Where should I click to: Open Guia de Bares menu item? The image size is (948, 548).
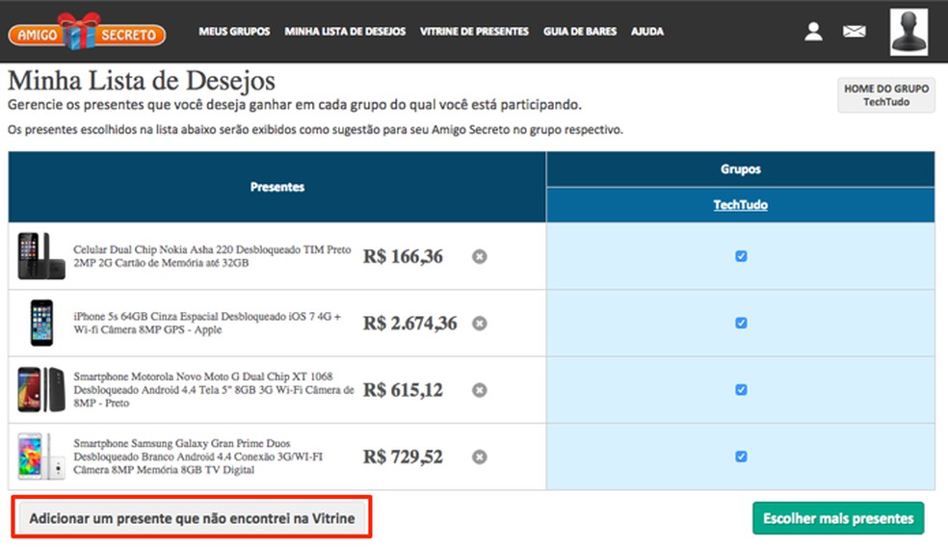(580, 32)
